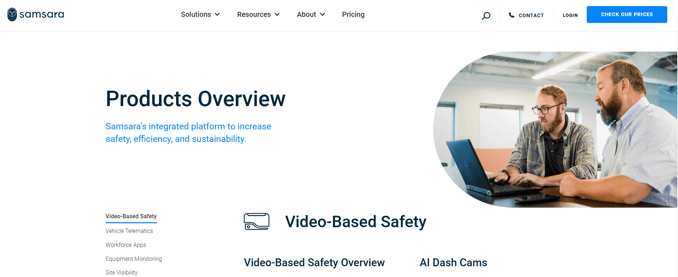Click the hero photo of two men
Viewport: 678px width, 277px height.
pos(555,129)
